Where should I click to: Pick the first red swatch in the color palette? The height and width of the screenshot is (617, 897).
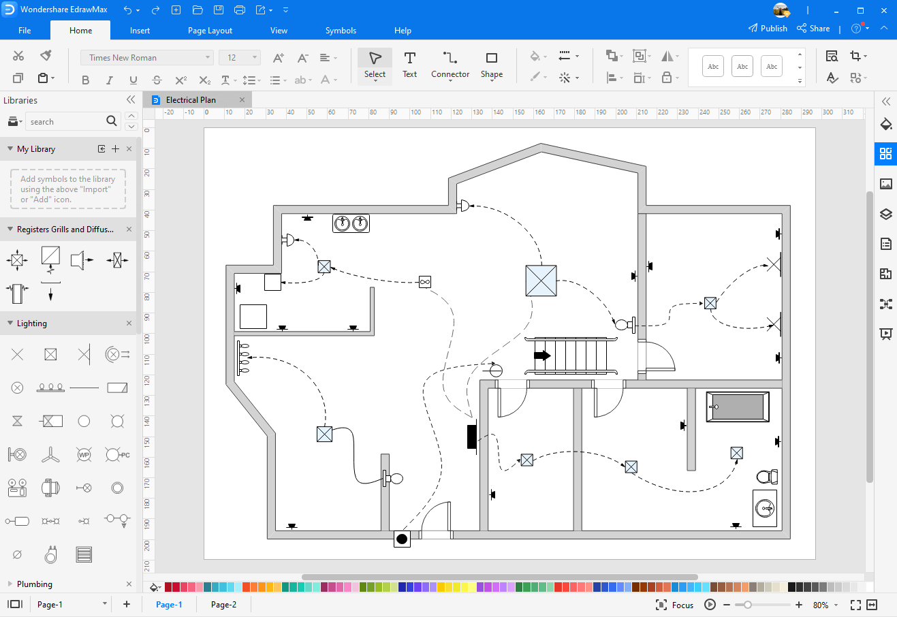[168, 586]
